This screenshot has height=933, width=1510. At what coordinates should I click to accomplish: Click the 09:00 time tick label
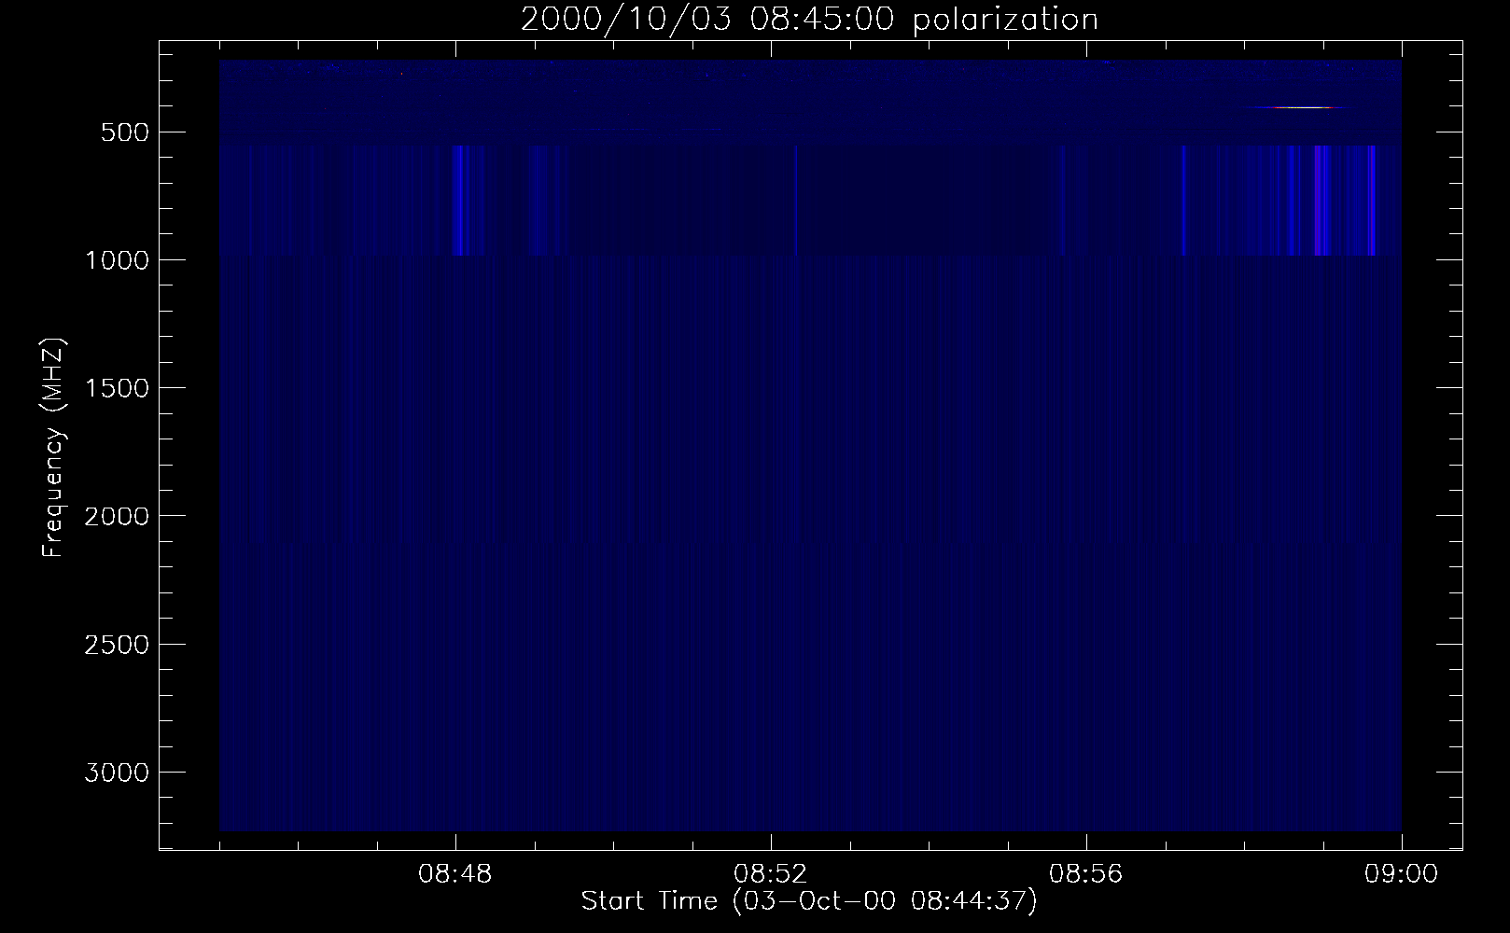point(1402,874)
